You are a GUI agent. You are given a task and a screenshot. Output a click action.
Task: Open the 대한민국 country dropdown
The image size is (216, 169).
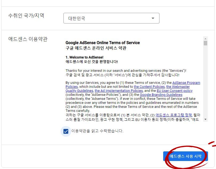pos(111,18)
